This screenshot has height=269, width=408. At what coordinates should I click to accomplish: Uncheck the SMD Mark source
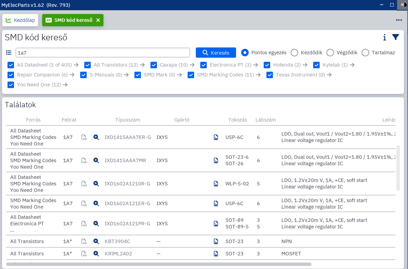137,75
